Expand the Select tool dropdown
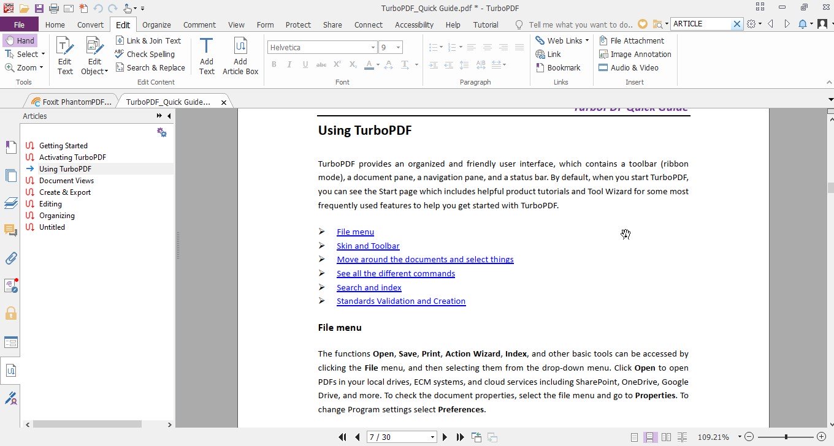This screenshot has width=834, height=446. (44, 54)
